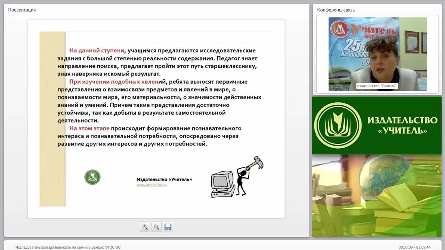Screen dimensions: 445x250
Task: Zoom out of the presentation slide
Action: [x=156, y=227]
